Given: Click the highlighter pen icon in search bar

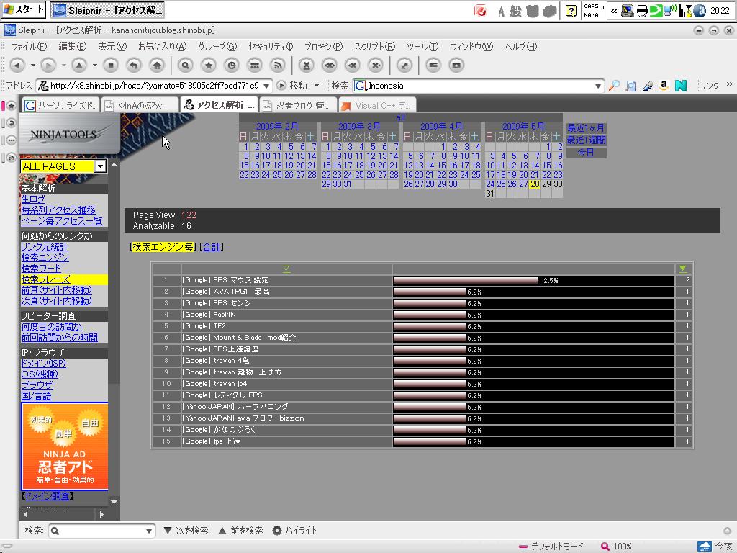Looking at the screenshot, I should 647,86.
